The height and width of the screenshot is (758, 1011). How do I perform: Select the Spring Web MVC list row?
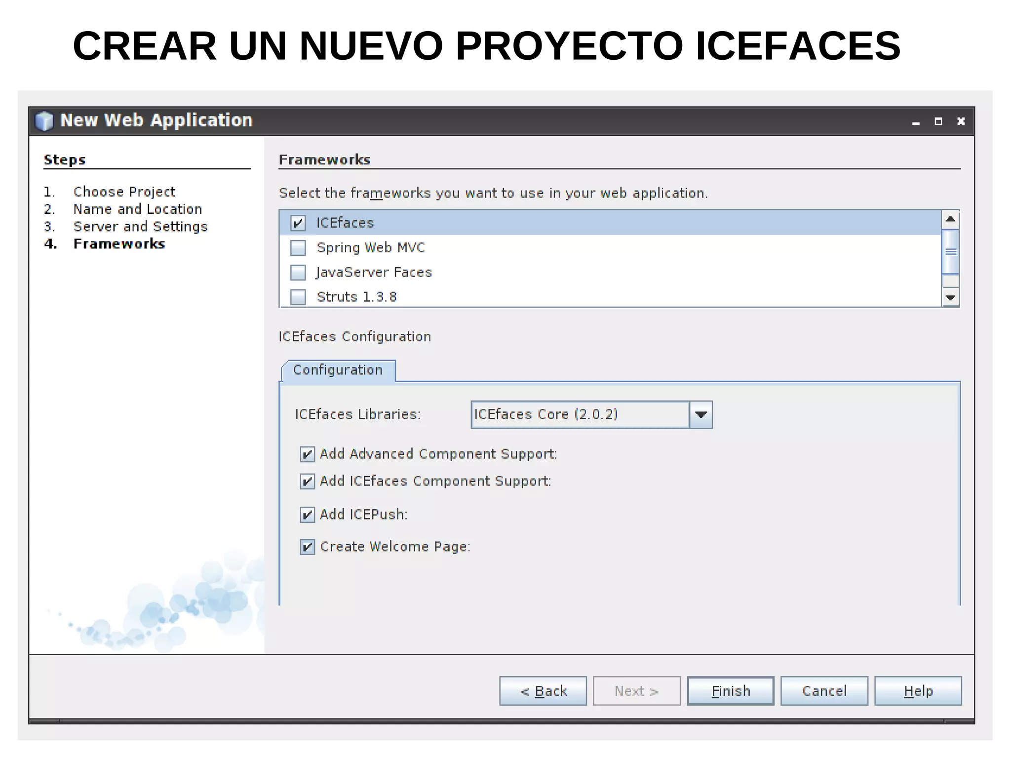point(611,247)
